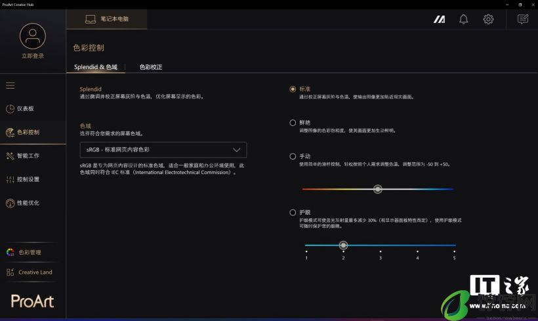Select the 笔记本电脑 device tab label
538x321 pixels.
[115, 19]
